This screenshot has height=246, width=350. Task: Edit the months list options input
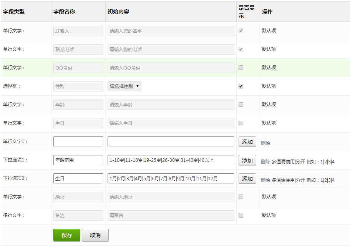tap(171, 178)
